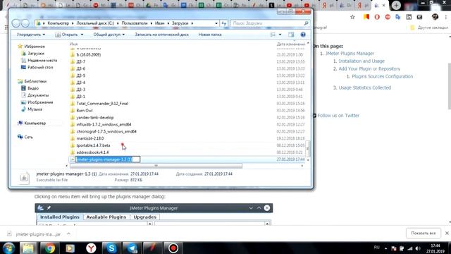
Task: Click the vertical scrollbar in file list
Action: coord(308,148)
